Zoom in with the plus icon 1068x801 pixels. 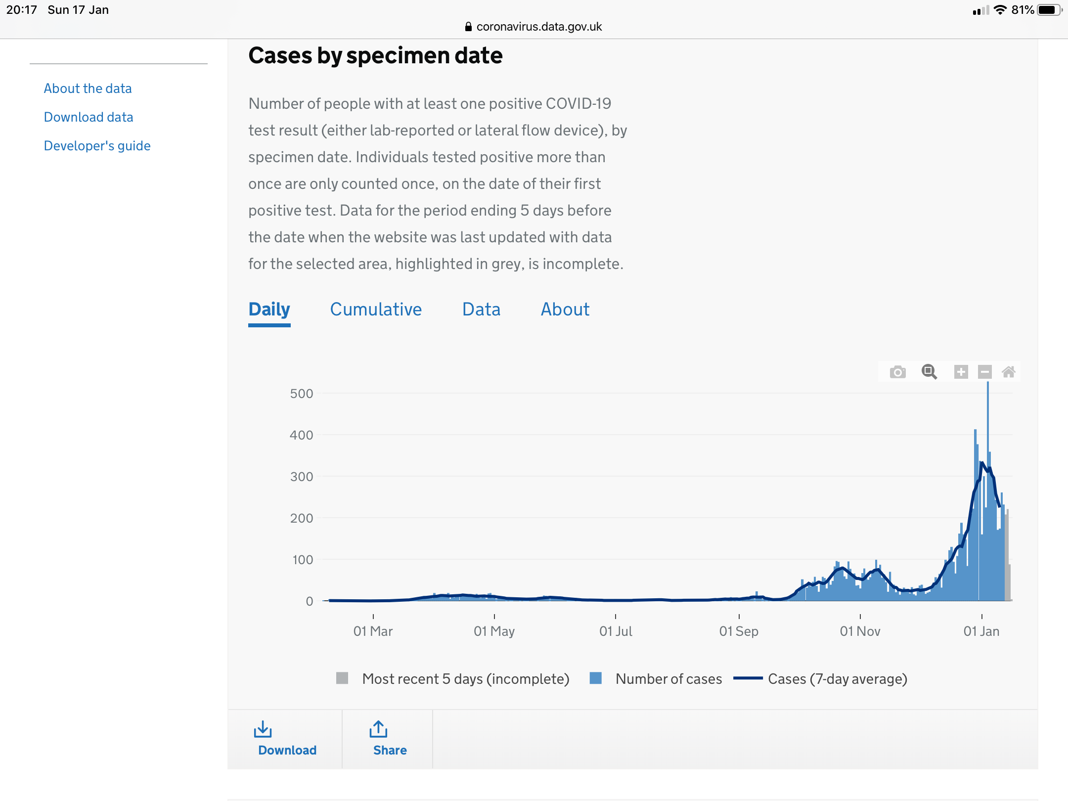(x=961, y=372)
